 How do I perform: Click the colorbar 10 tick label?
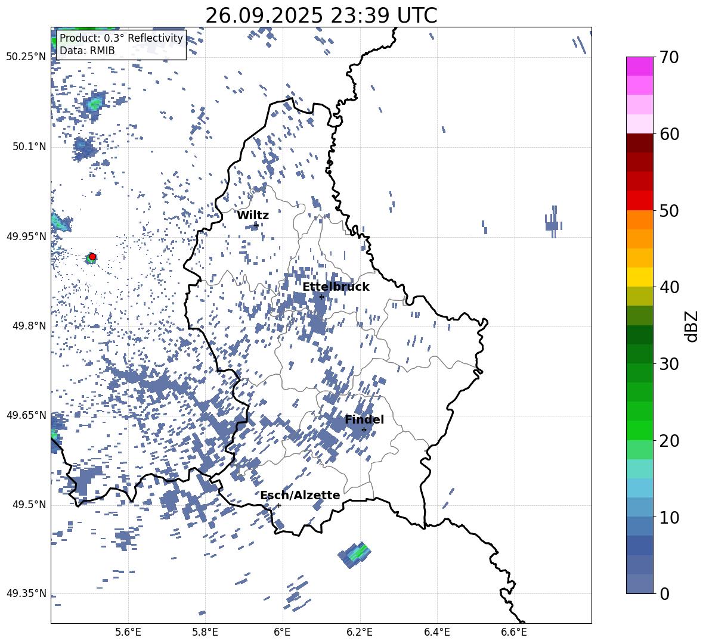tap(669, 517)
